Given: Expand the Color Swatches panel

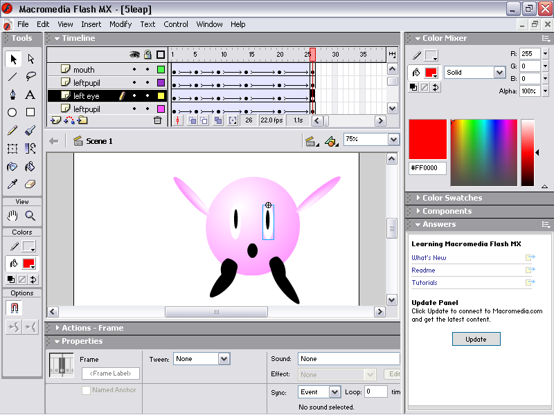Looking at the screenshot, I should [x=452, y=198].
